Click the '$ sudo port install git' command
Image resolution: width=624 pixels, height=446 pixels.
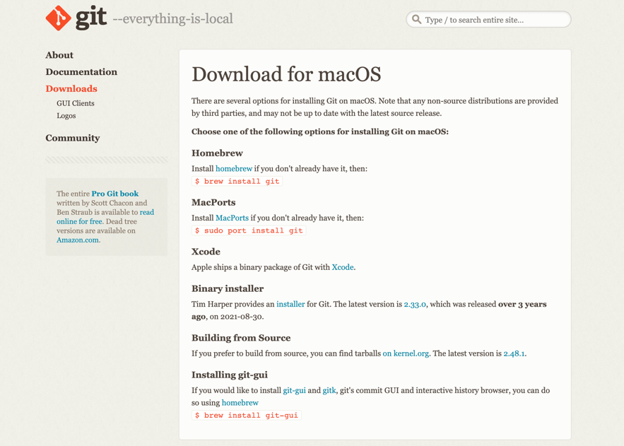(249, 230)
